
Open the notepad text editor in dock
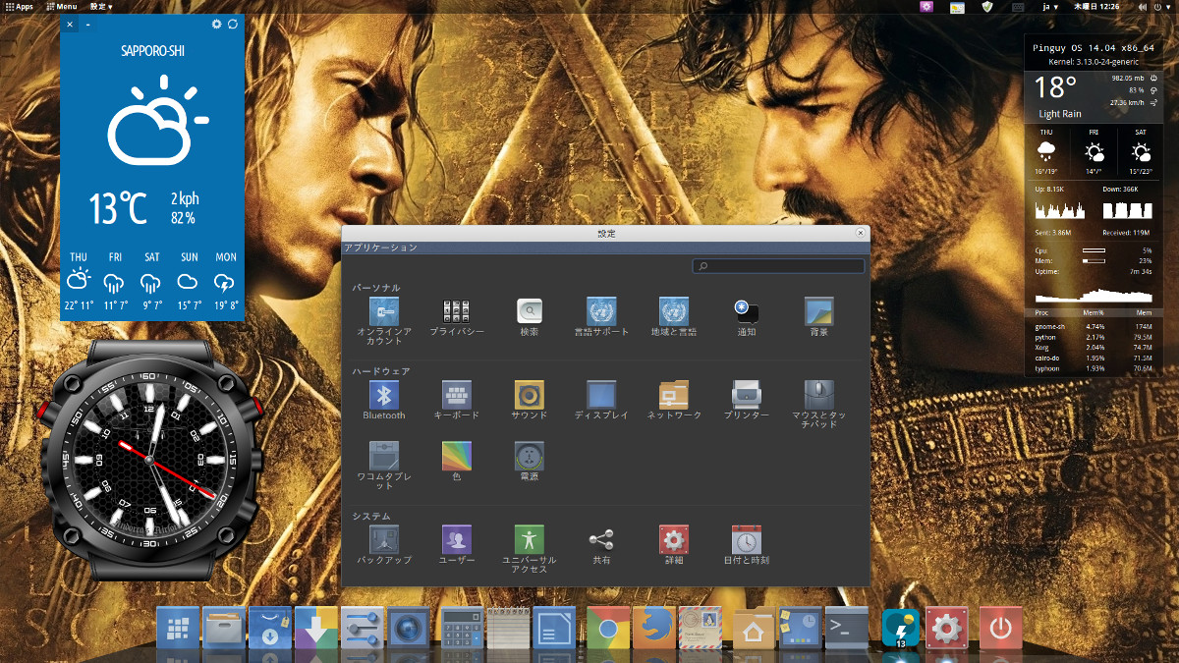(x=507, y=630)
